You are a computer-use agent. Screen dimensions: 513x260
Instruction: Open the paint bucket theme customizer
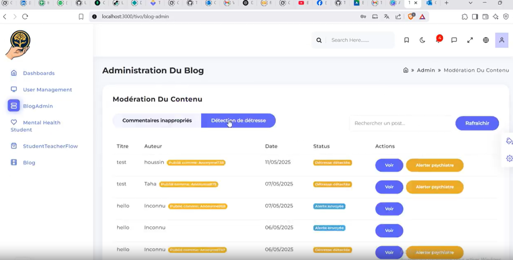coord(509,141)
